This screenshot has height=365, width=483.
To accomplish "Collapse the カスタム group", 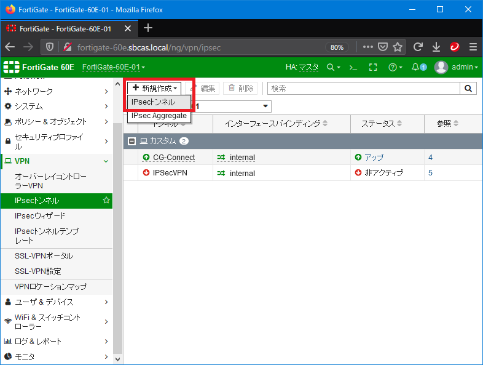I will click(x=132, y=142).
